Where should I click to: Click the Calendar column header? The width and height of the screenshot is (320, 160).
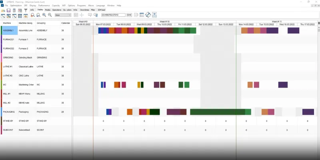[x=66, y=23]
